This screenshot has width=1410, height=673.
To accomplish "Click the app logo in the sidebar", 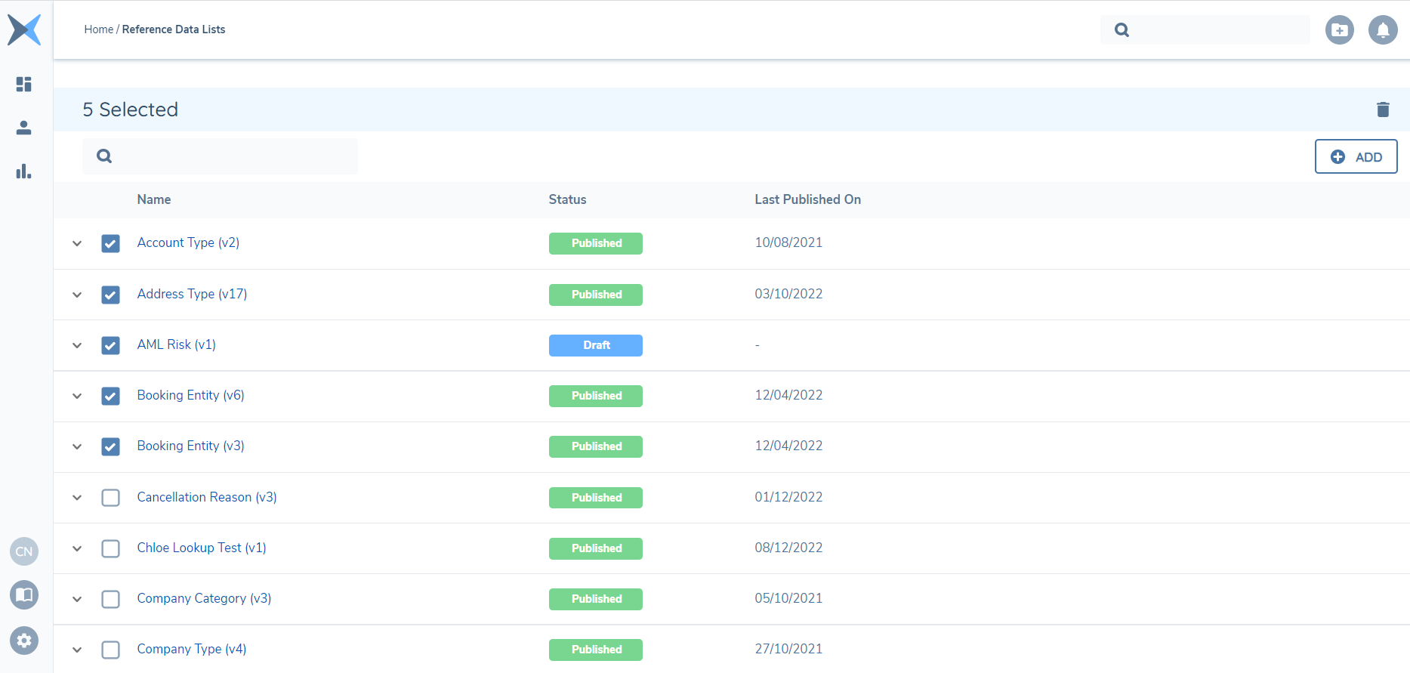I will pyautogui.click(x=24, y=30).
